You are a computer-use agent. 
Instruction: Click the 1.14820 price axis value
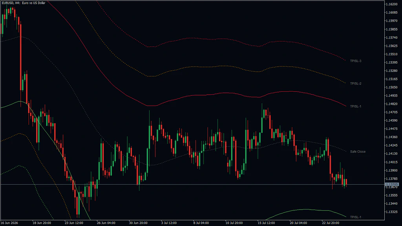pyautogui.click(x=392, y=104)
